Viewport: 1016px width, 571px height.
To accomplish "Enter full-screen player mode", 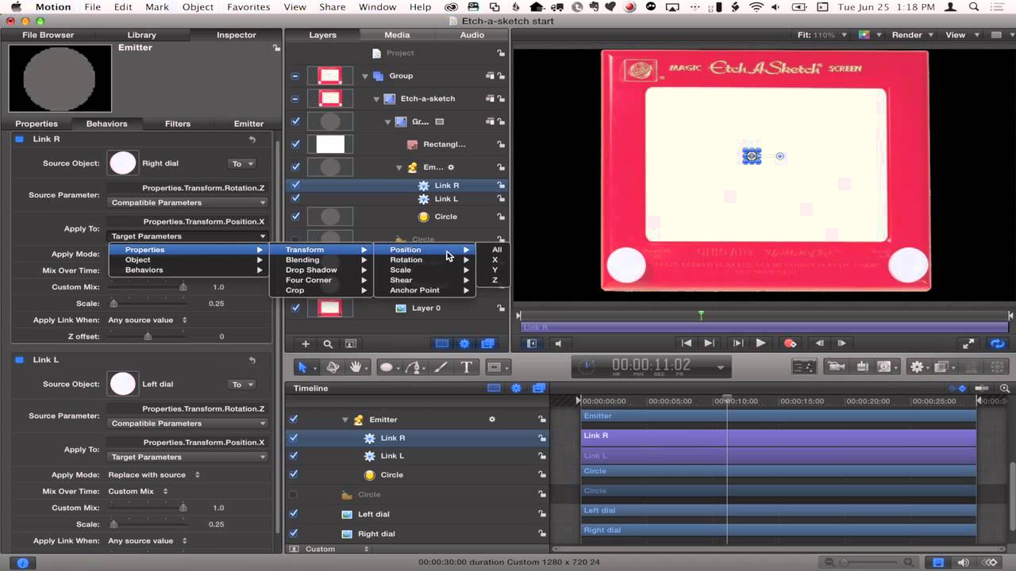I will tap(968, 343).
